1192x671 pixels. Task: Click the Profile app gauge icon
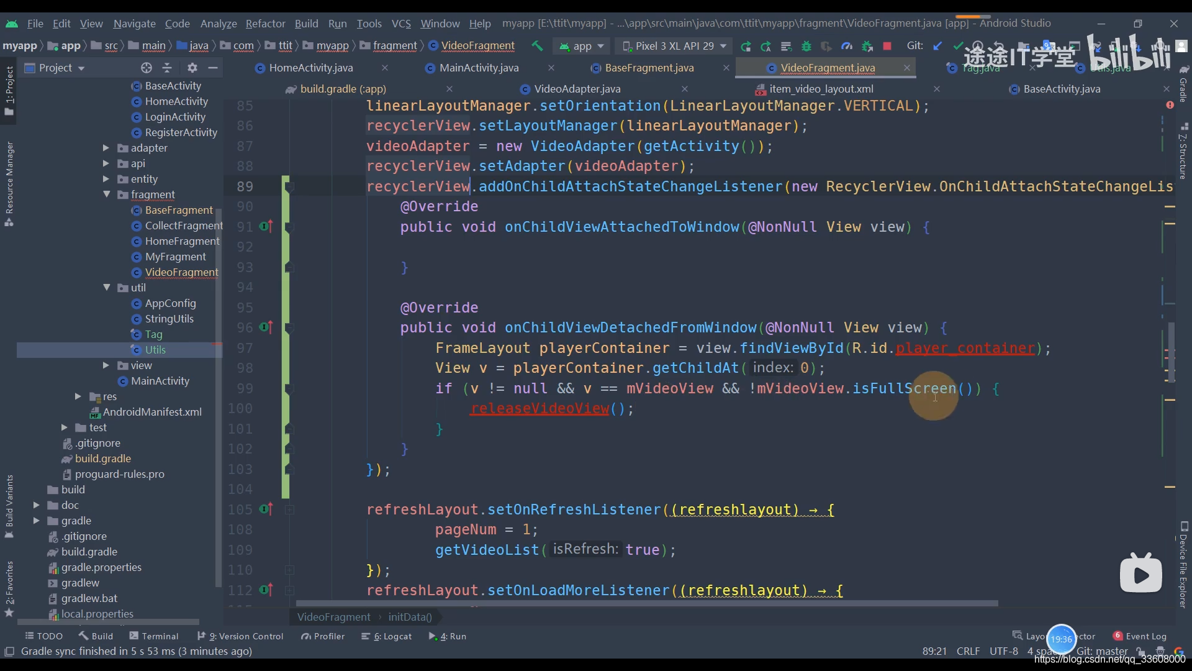click(846, 46)
